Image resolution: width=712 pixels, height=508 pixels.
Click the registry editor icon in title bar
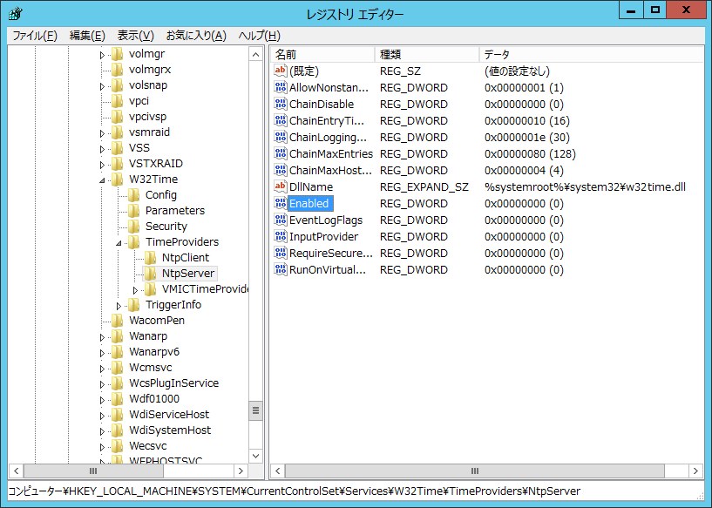coord(16,14)
